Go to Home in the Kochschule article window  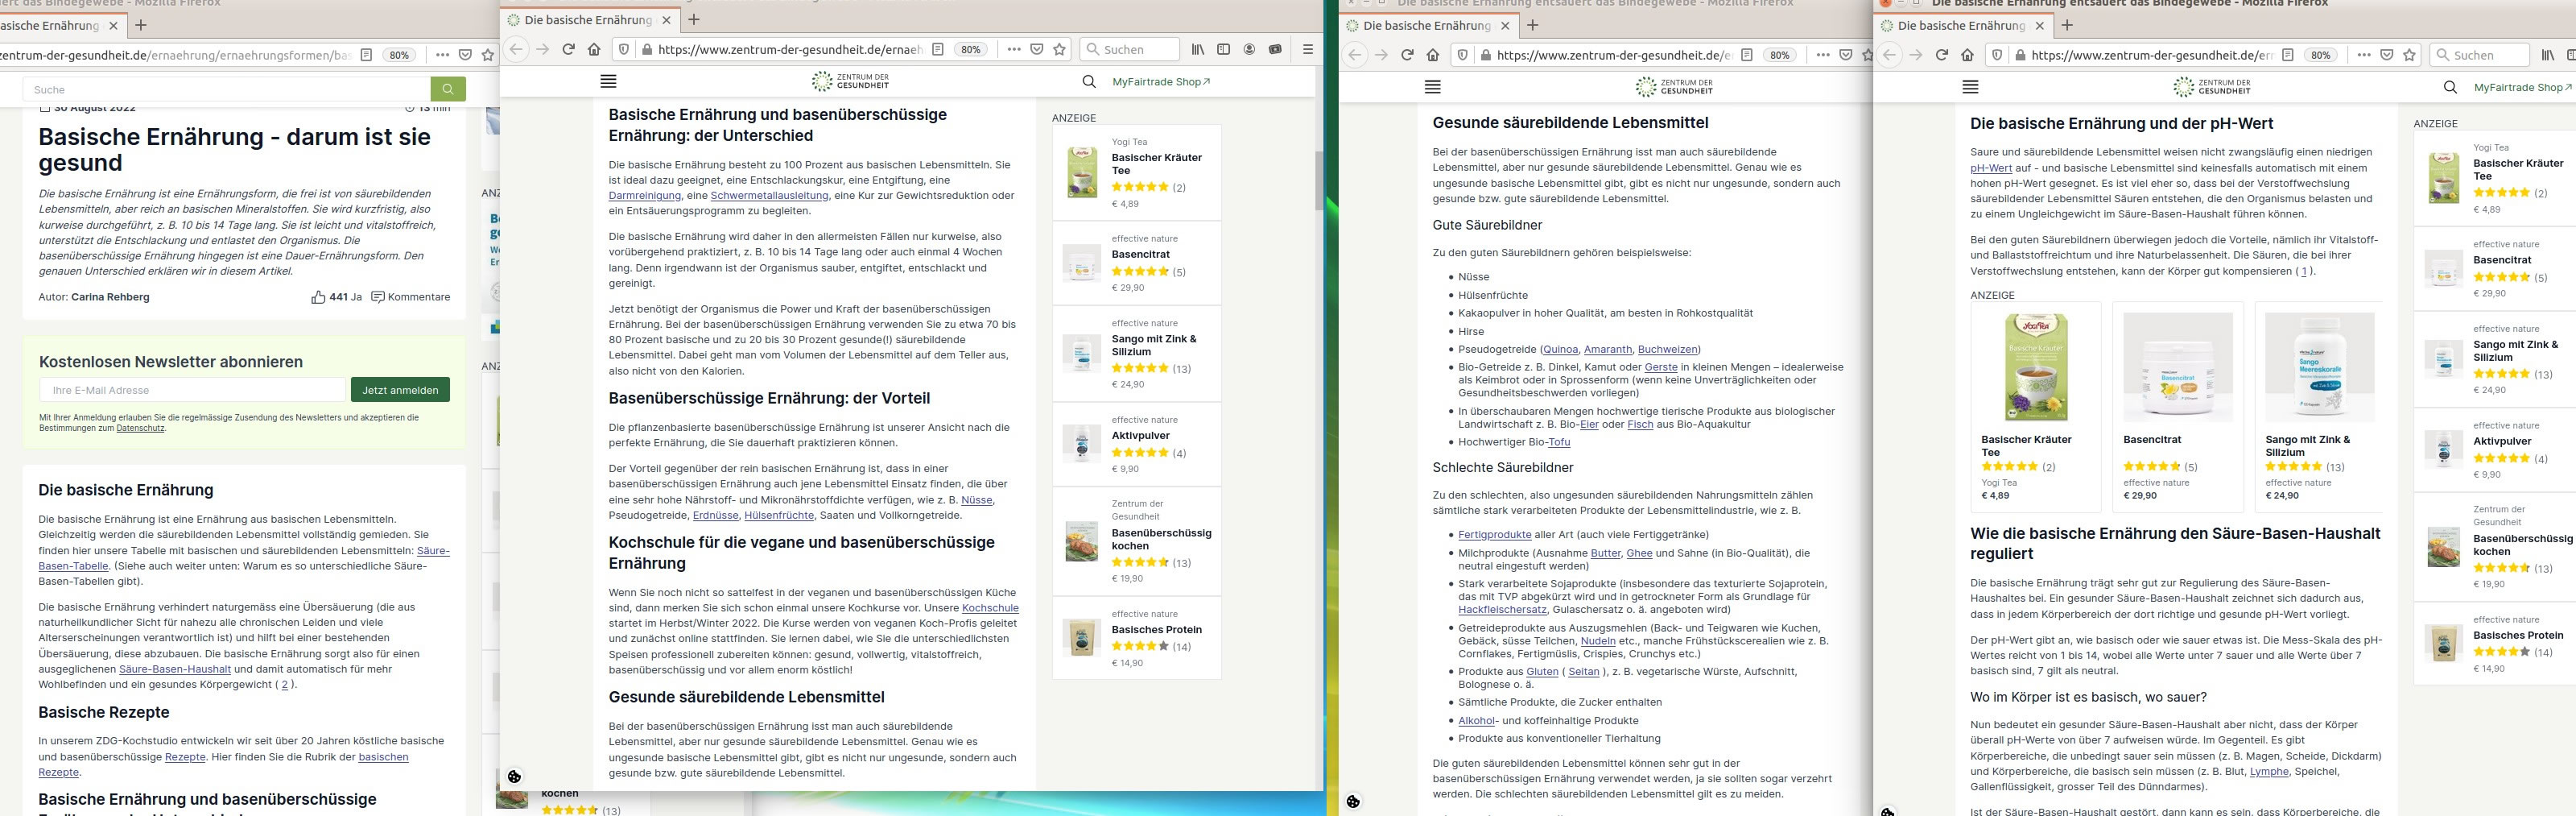click(594, 49)
